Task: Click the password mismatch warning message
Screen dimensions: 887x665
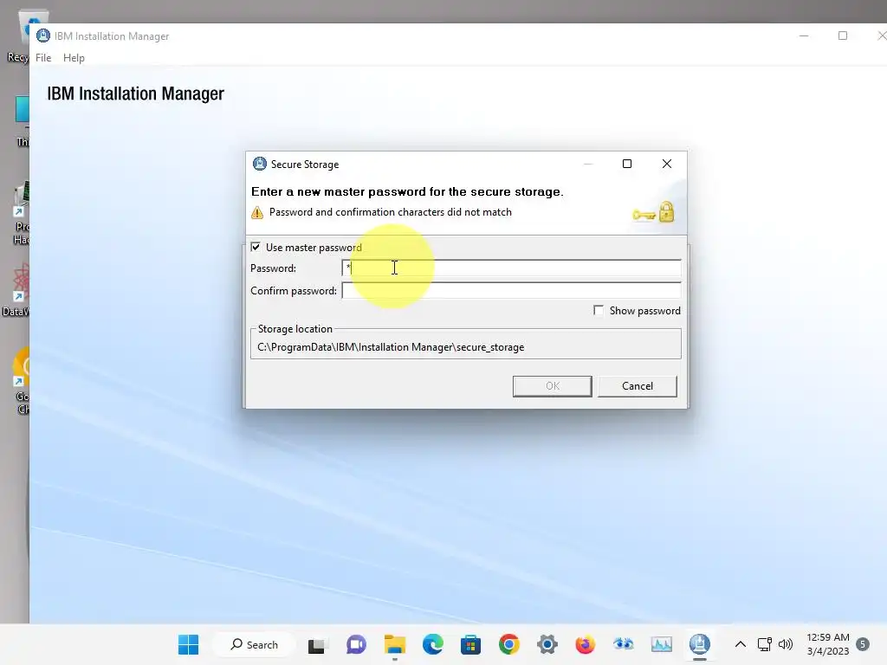Action: 391,212
